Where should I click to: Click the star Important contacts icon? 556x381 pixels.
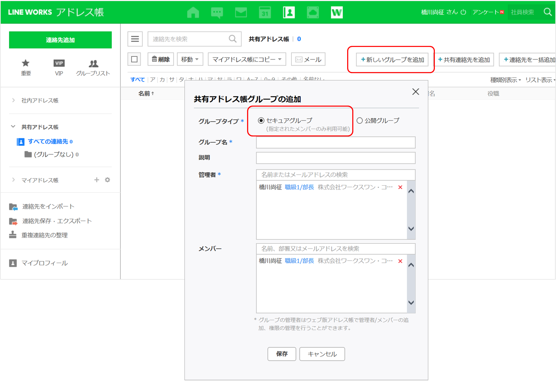click(25, 64)
